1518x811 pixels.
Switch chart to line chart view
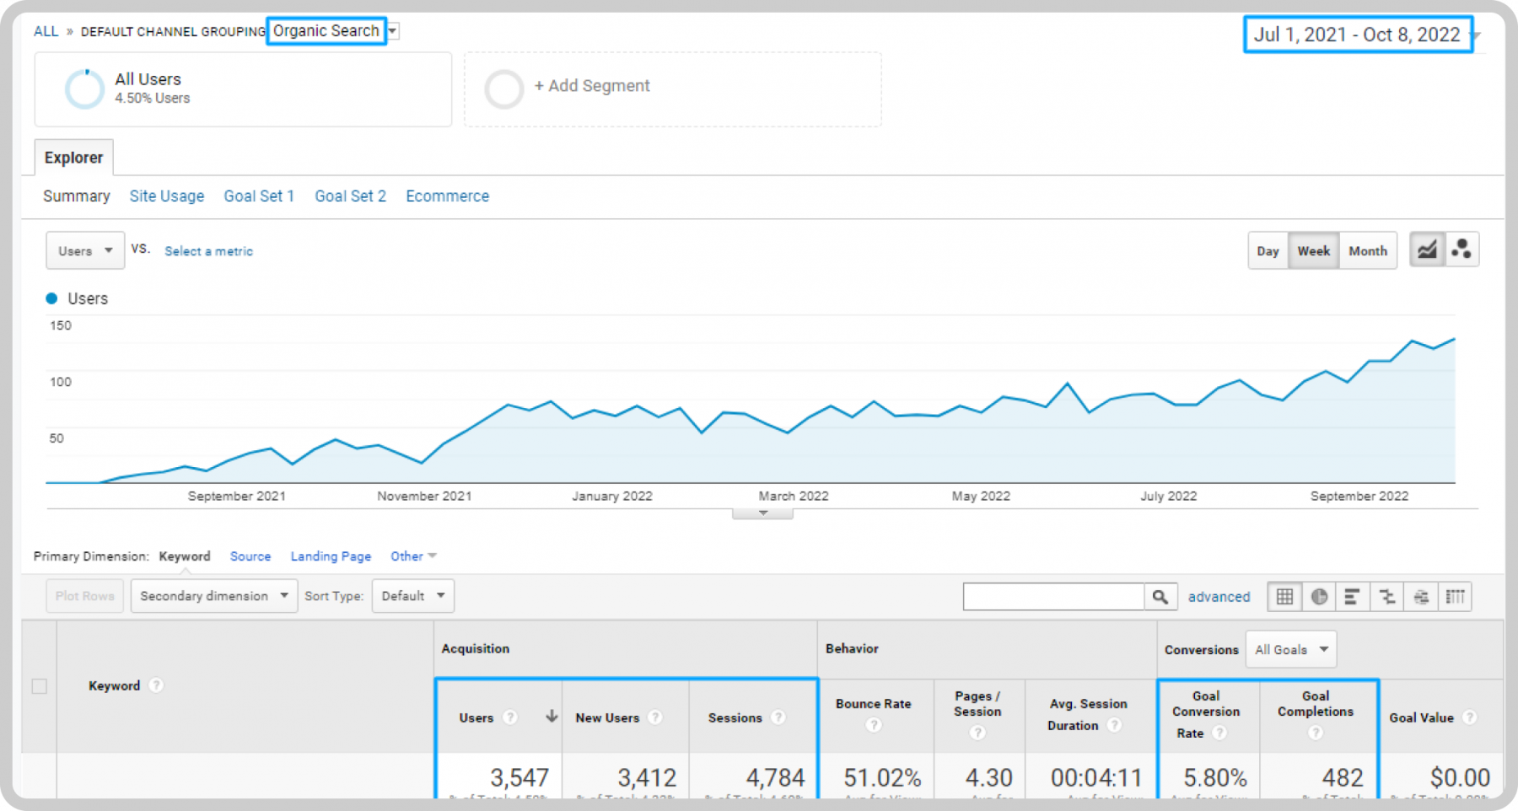point(1427,250)
